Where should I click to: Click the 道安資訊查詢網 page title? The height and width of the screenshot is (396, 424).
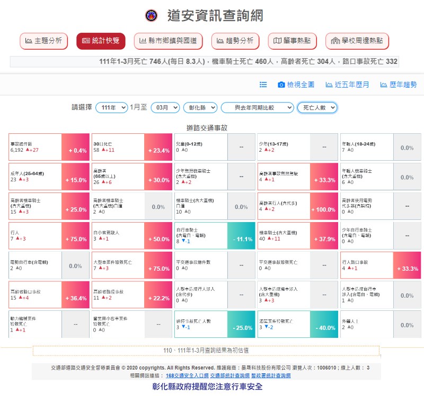[215, 16]
